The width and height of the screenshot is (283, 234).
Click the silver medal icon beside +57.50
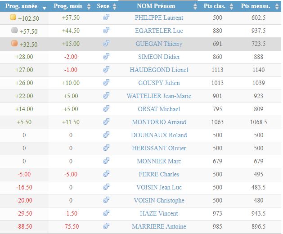click(13, 30)
